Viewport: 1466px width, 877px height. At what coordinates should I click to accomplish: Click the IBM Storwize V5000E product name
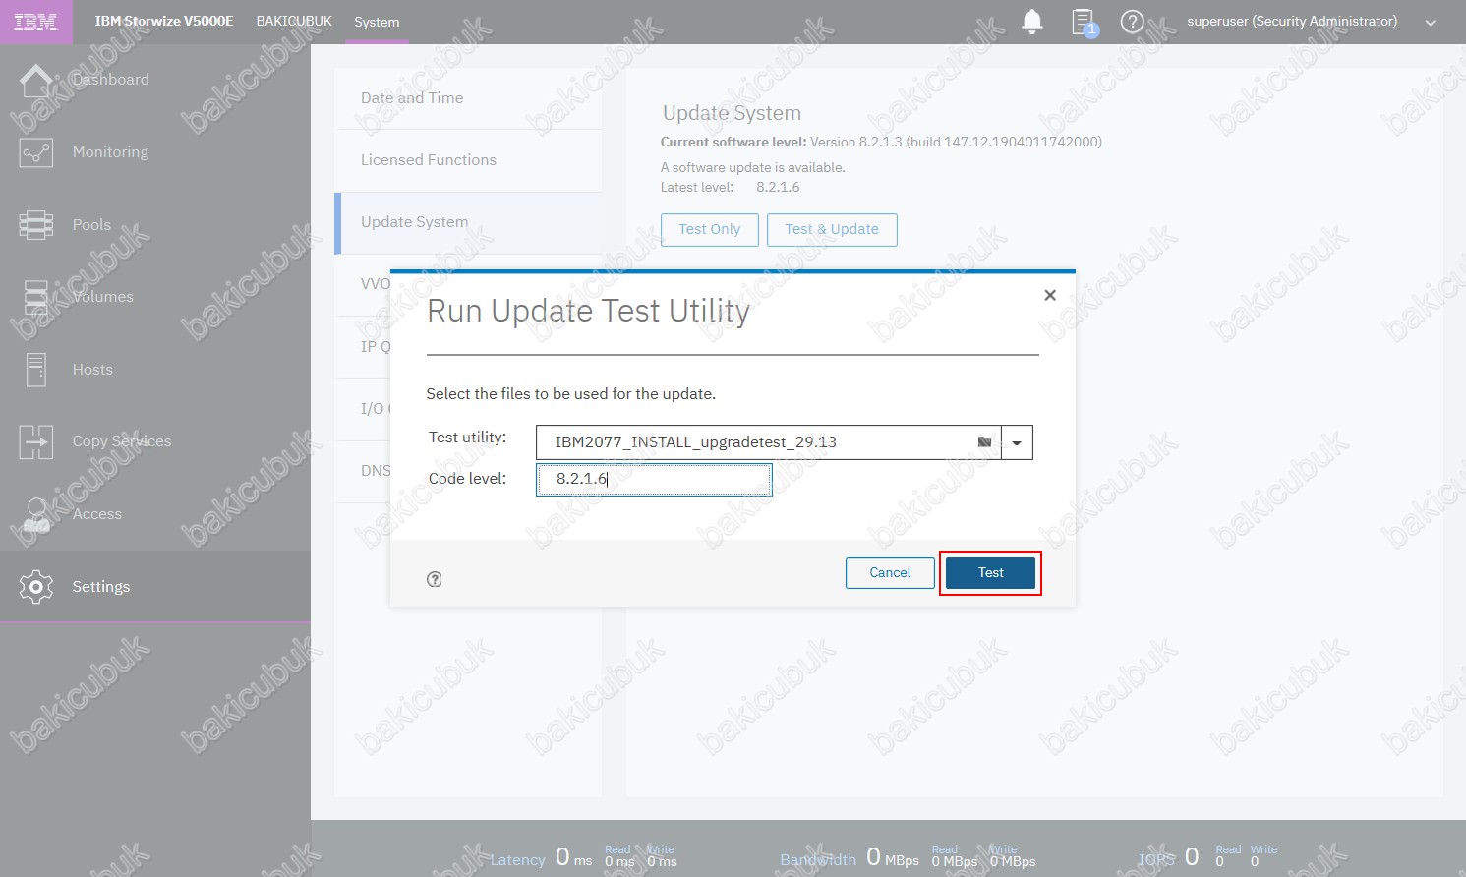(x=164, y=21)
